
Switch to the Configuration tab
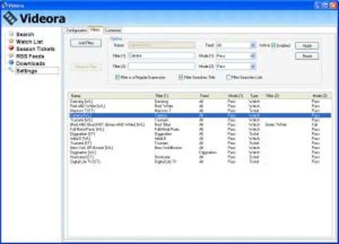76,30
